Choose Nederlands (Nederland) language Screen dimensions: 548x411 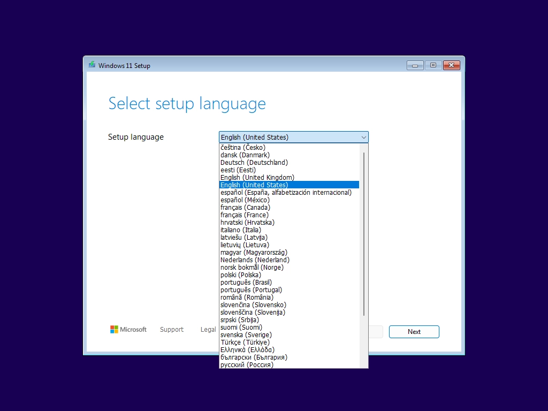coord(289,260)
